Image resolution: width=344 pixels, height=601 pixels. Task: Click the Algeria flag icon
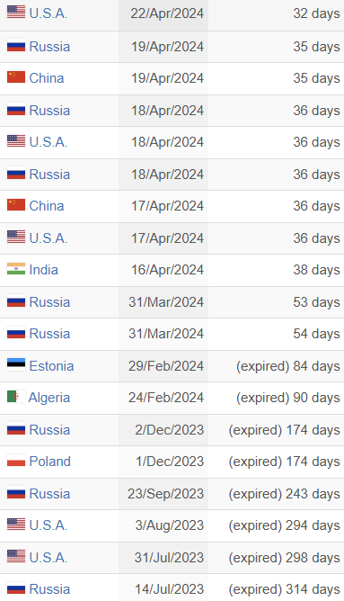(16, 397)
